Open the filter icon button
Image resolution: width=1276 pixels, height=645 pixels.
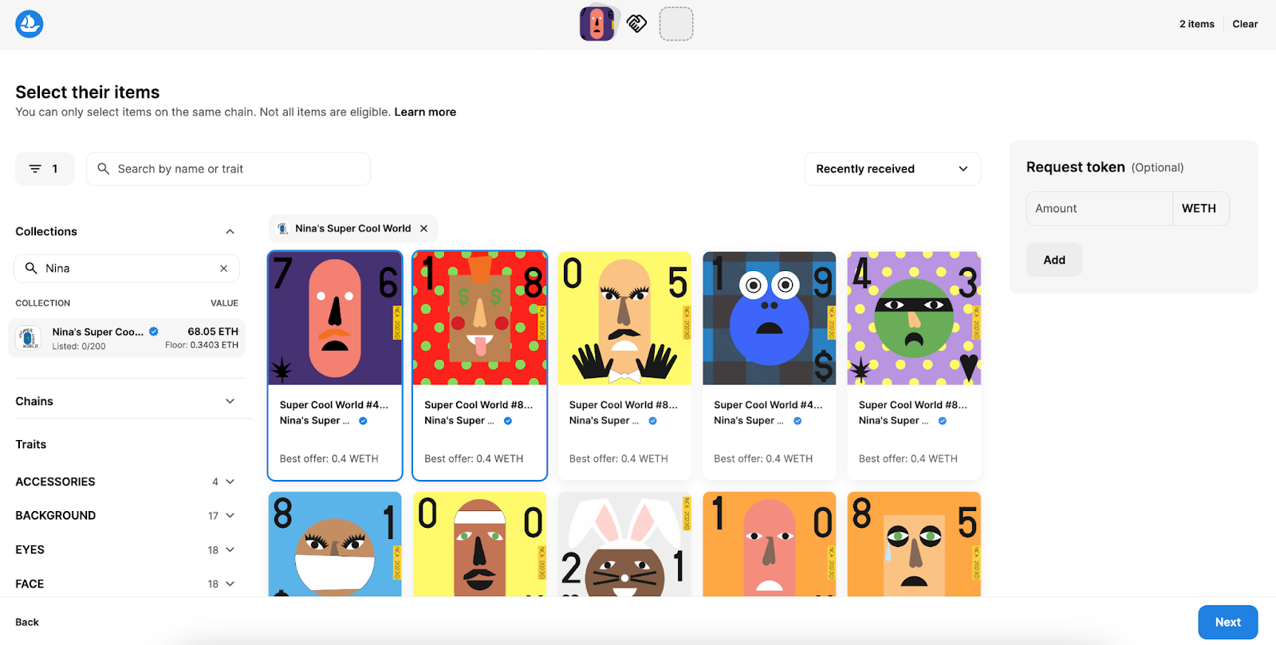45,169
